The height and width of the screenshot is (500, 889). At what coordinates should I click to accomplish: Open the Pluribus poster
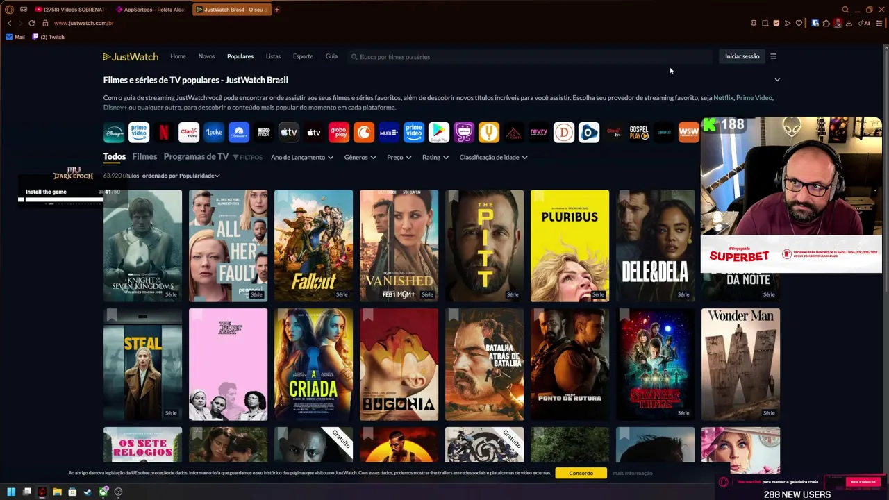click(570, 246)
